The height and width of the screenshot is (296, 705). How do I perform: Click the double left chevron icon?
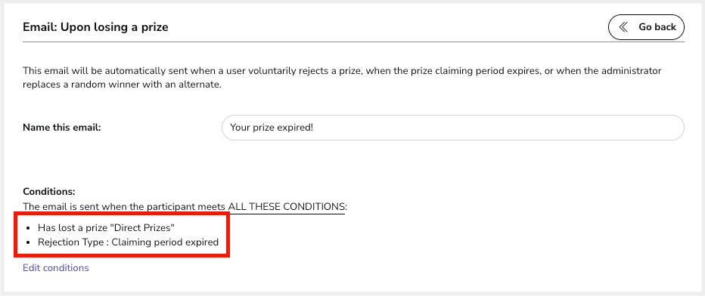tap(623, 27)
